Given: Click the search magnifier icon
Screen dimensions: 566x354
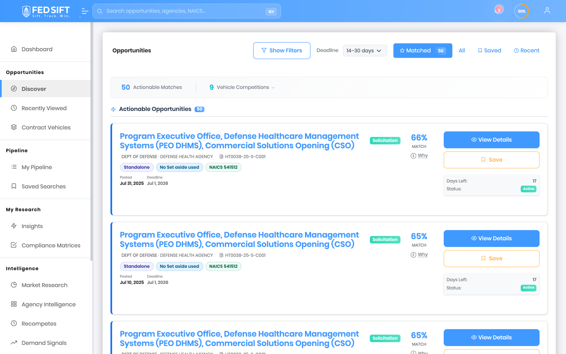Looking at the screenshot, I should (100, 11).
